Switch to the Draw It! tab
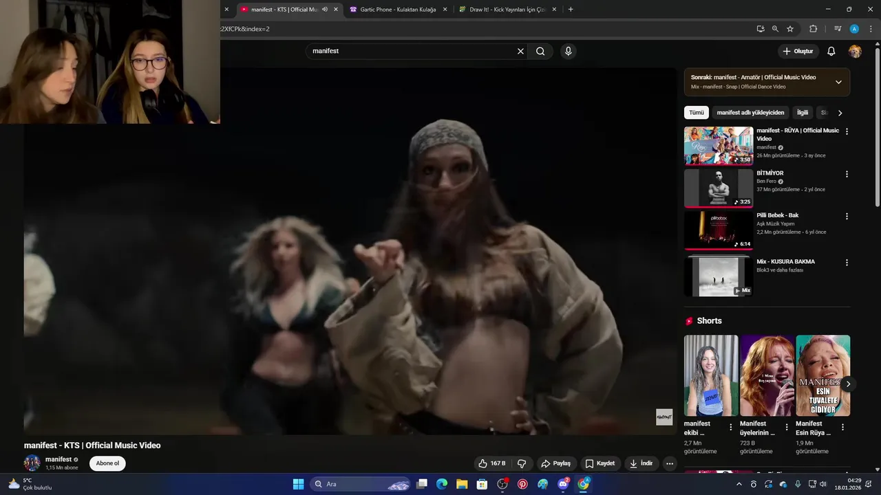Screen dimensions: 881x495 [x=507, y=10]
